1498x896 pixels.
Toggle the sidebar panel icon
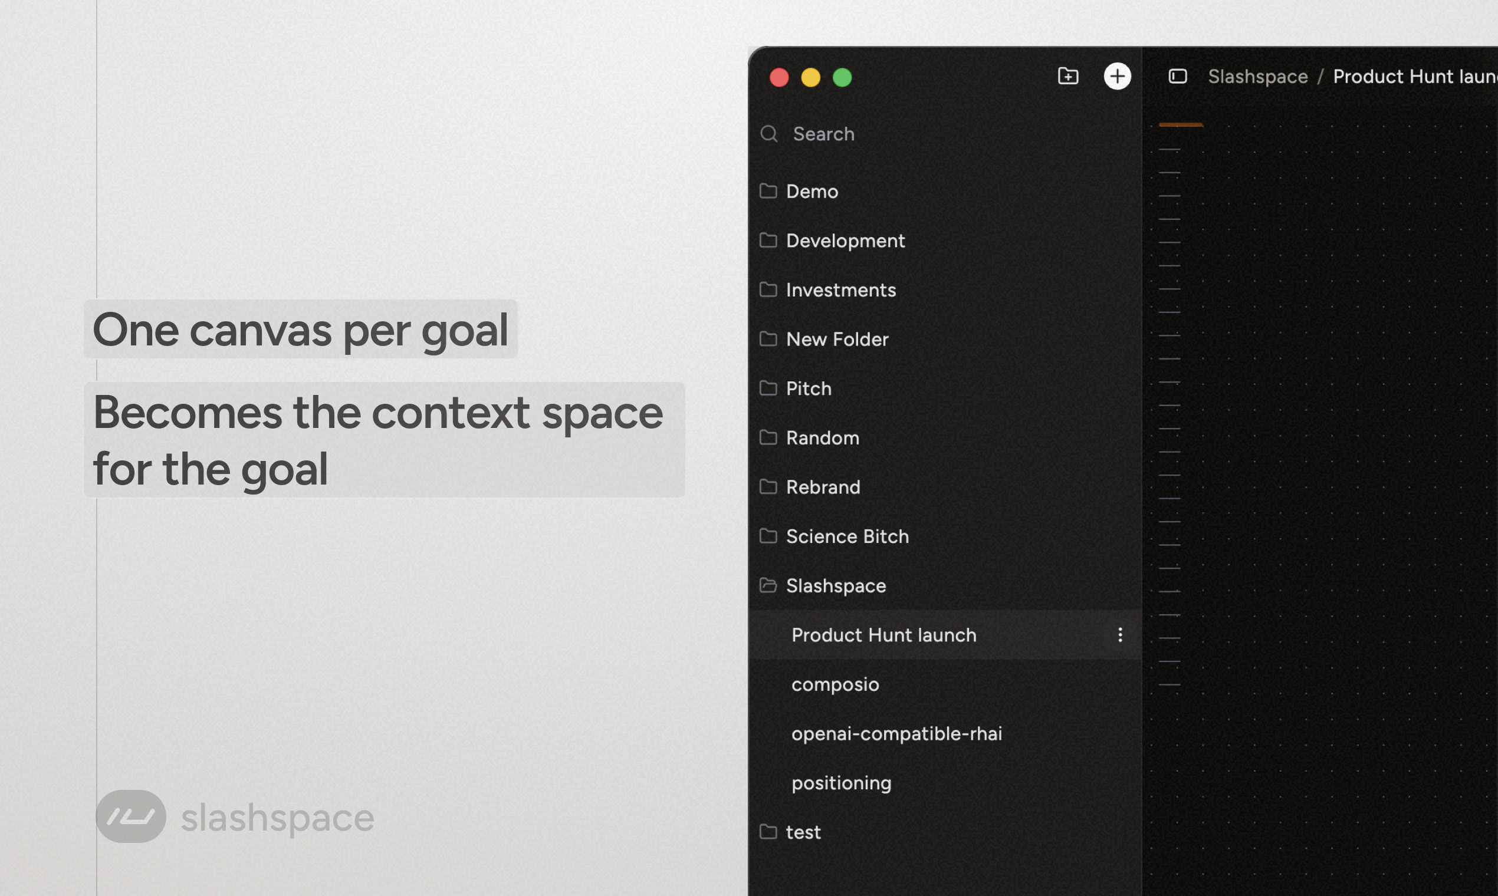click(x=1177, y=76)
